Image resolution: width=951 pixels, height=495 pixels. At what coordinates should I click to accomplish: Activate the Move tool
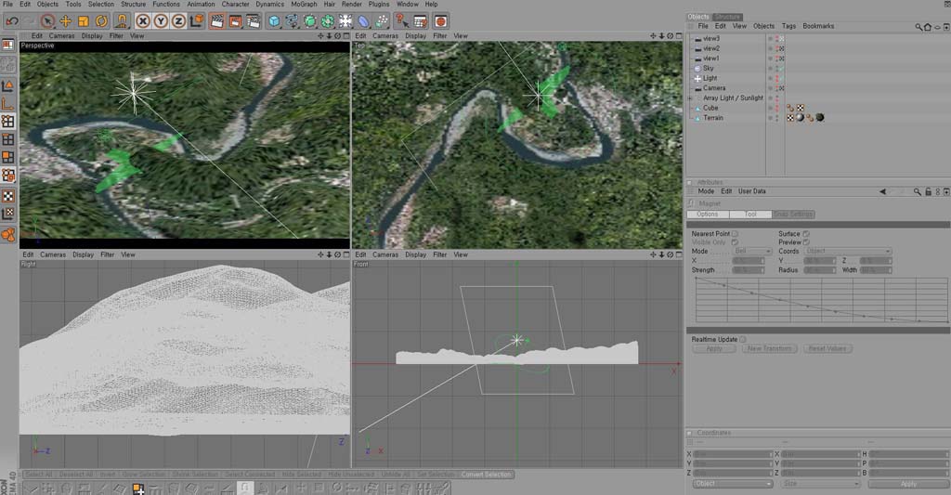(66, 21)
